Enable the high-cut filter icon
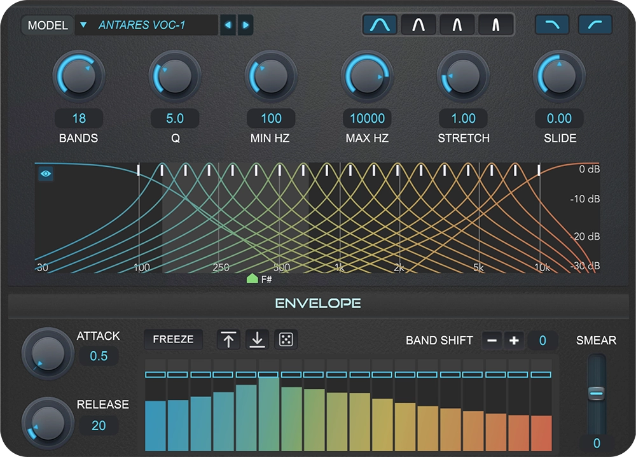This screenshot has width=636, height=457. (x=553, y=25)
